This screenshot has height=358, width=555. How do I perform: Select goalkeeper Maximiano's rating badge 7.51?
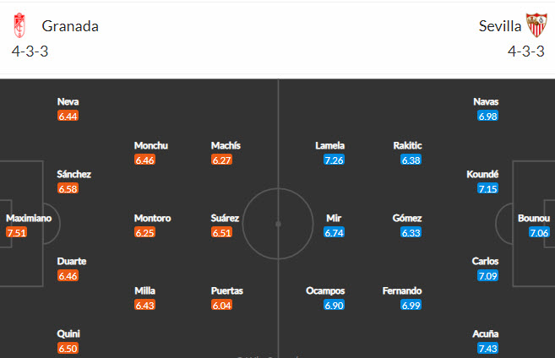(17, 232)
